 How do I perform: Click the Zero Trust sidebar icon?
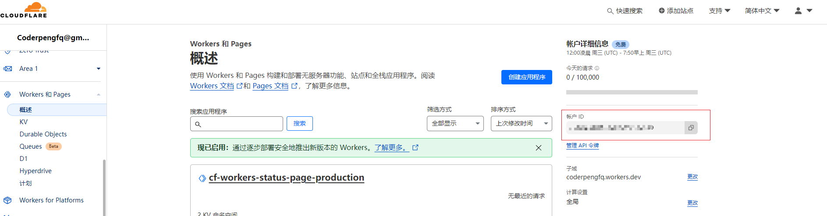click(7, 52)
